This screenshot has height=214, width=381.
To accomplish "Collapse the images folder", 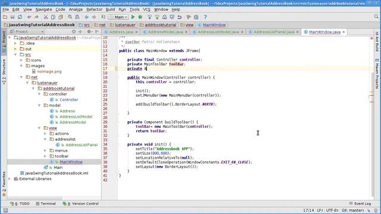I will click(21, 66).
